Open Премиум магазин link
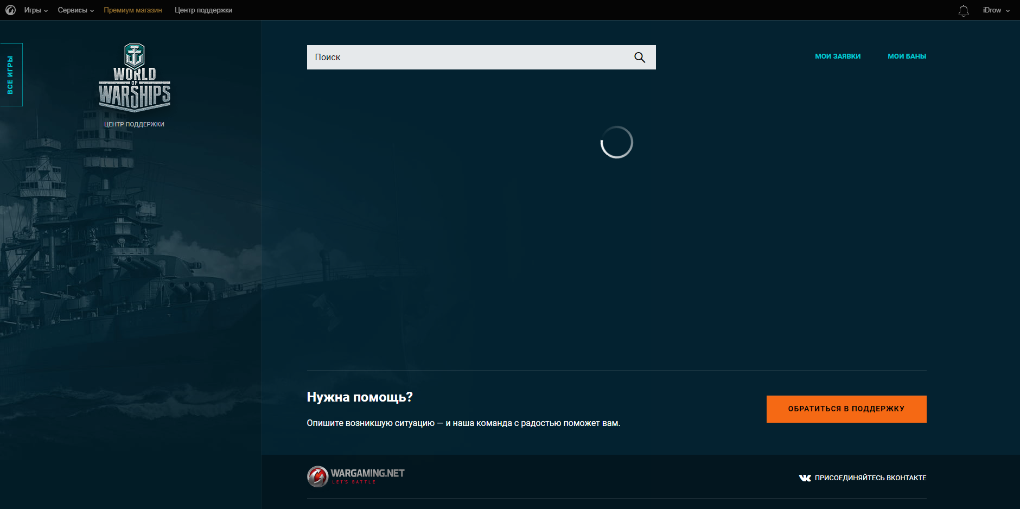 (133, 10)
